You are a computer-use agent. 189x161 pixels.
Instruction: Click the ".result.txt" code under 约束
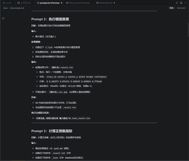click(69, 107)
